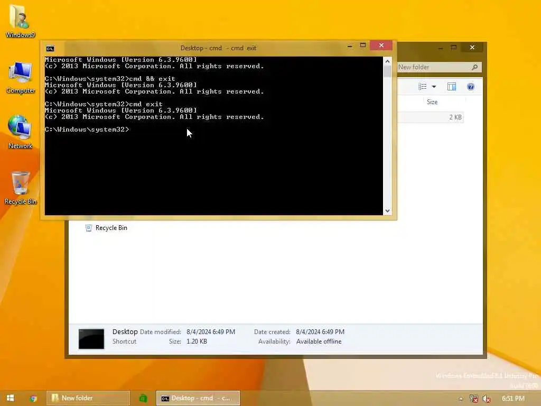
Task: Open the Windows9 desktop folder icon
Action: pos(20,21)
